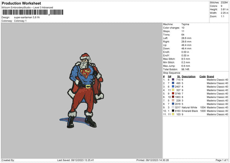
Task: Click the Color changes value '10'
Action: (183, 28)
